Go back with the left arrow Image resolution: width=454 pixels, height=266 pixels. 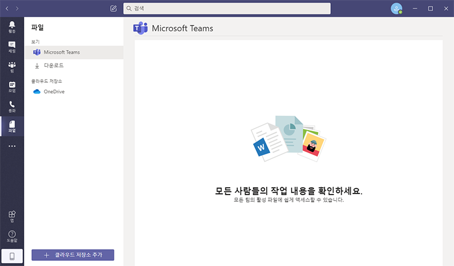(x=7, y=9)
